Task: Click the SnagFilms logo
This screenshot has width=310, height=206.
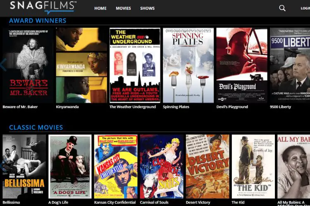Action: pos(43,7)
